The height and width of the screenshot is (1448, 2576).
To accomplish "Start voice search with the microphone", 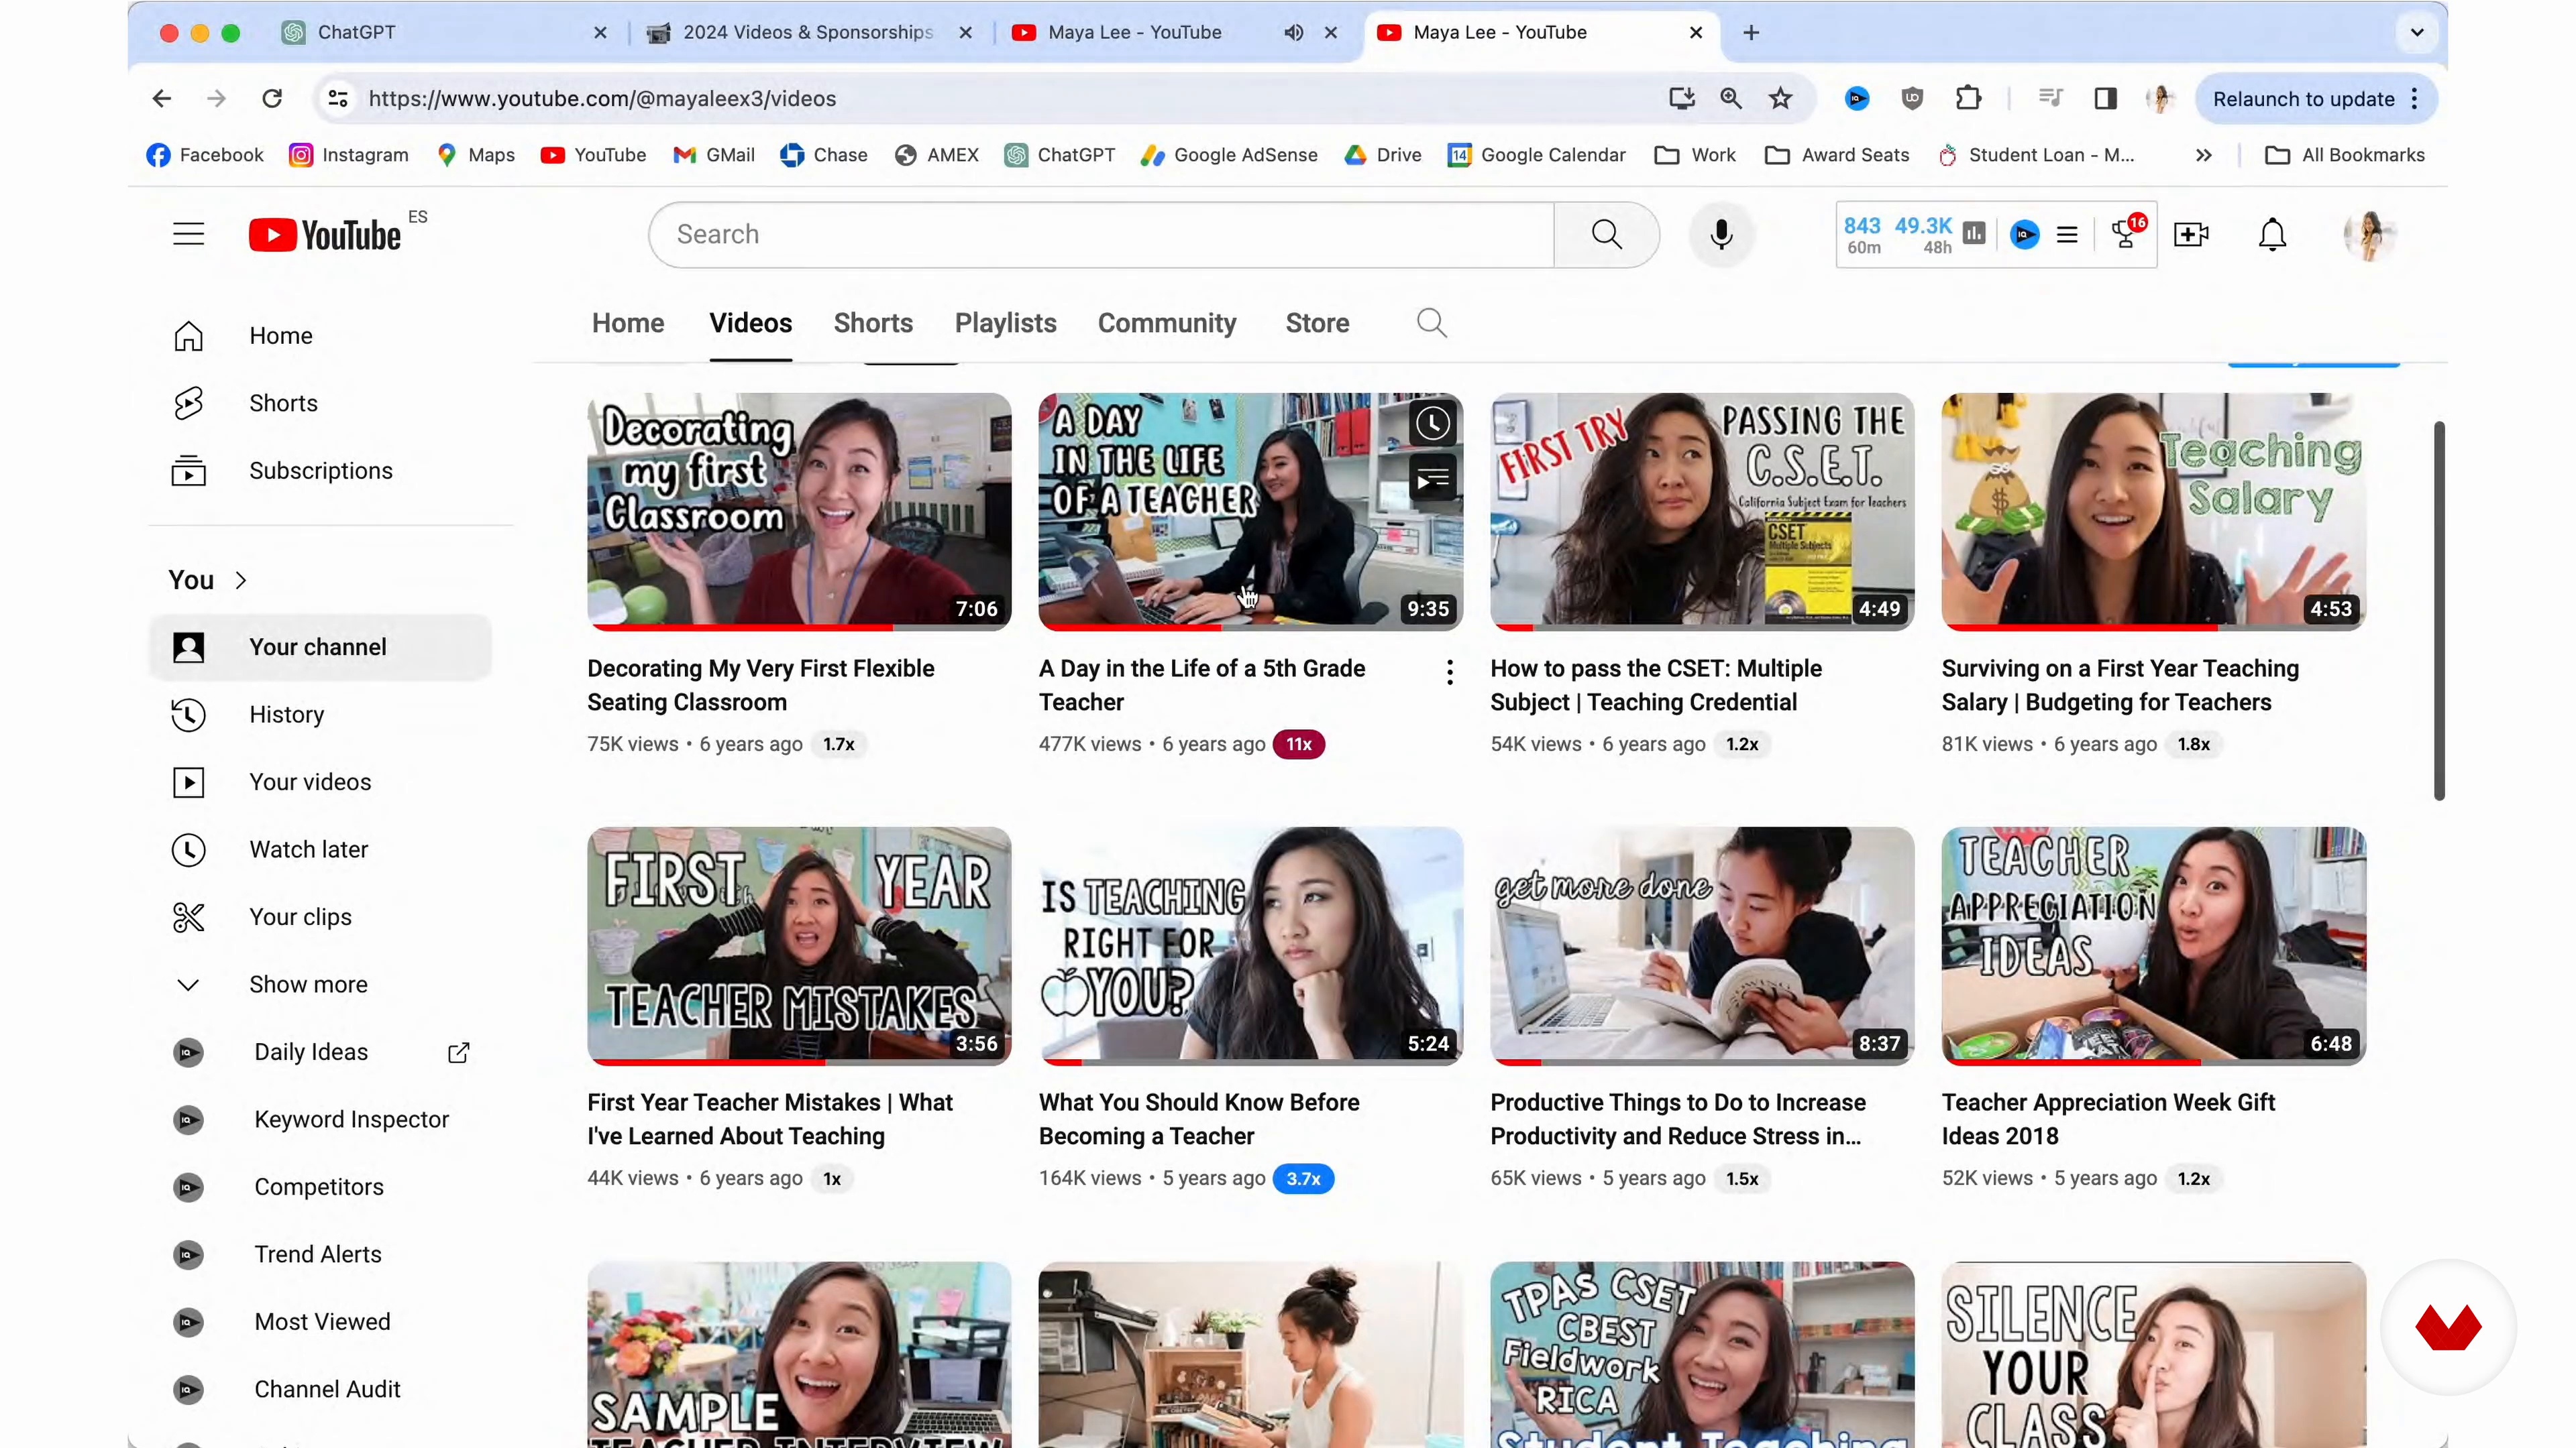I will (1721, 234).
